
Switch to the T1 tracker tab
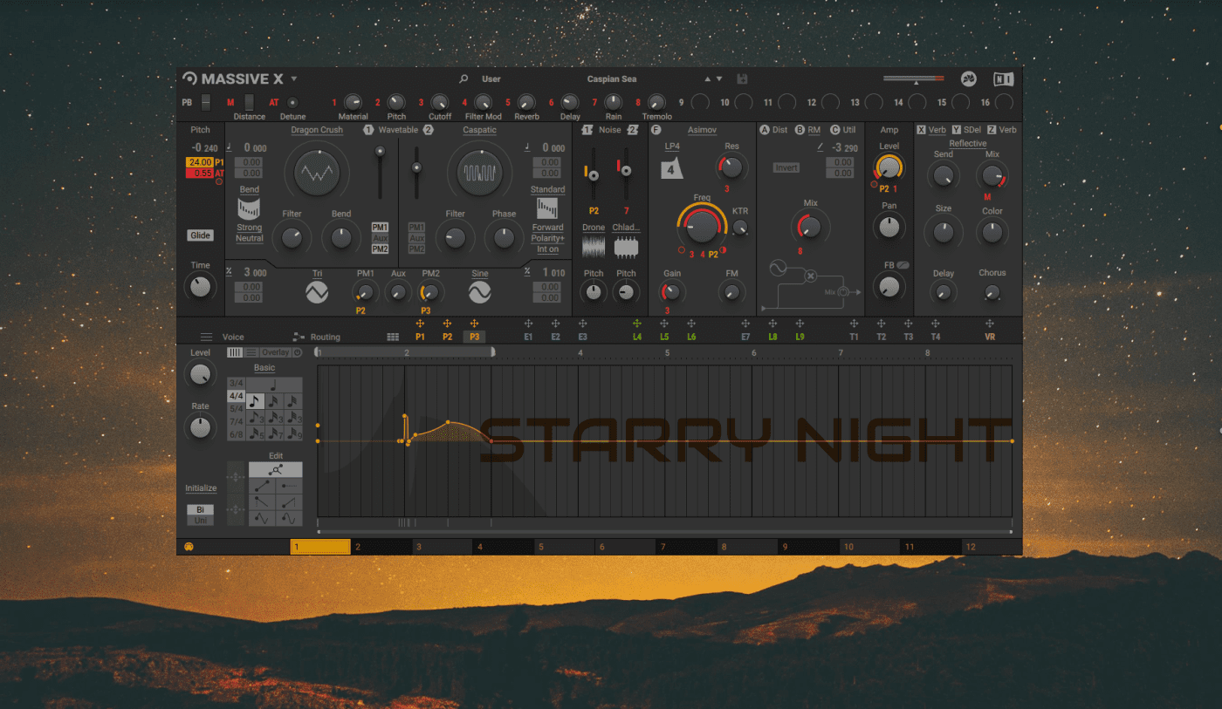854,337
